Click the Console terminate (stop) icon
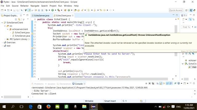 [146, 83]
